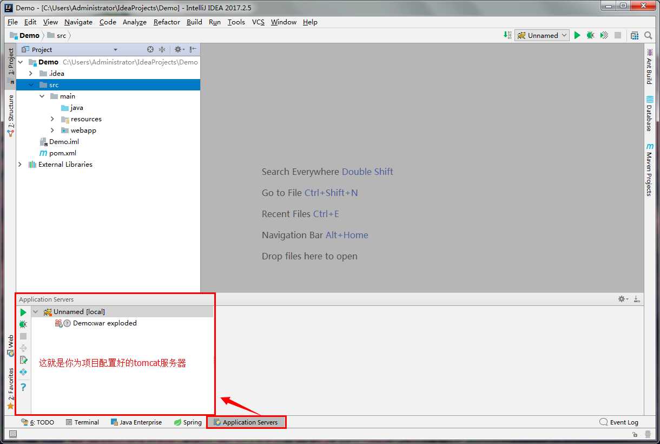Open the Database side panel
This screenshot has height=444, width=660.
(649, 114)
